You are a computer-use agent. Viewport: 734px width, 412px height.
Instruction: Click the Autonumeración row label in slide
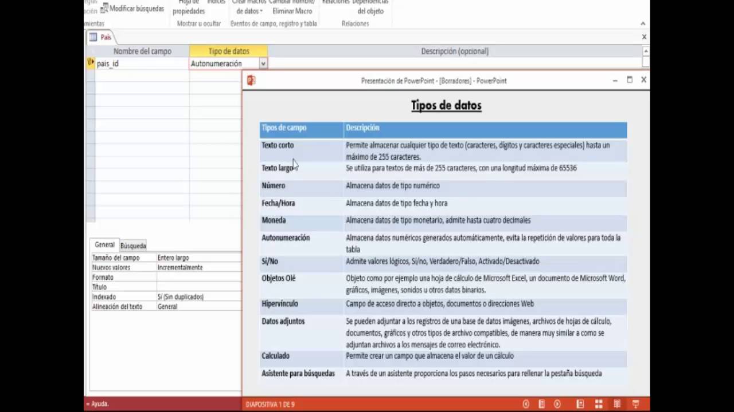[x=286, y=238]
